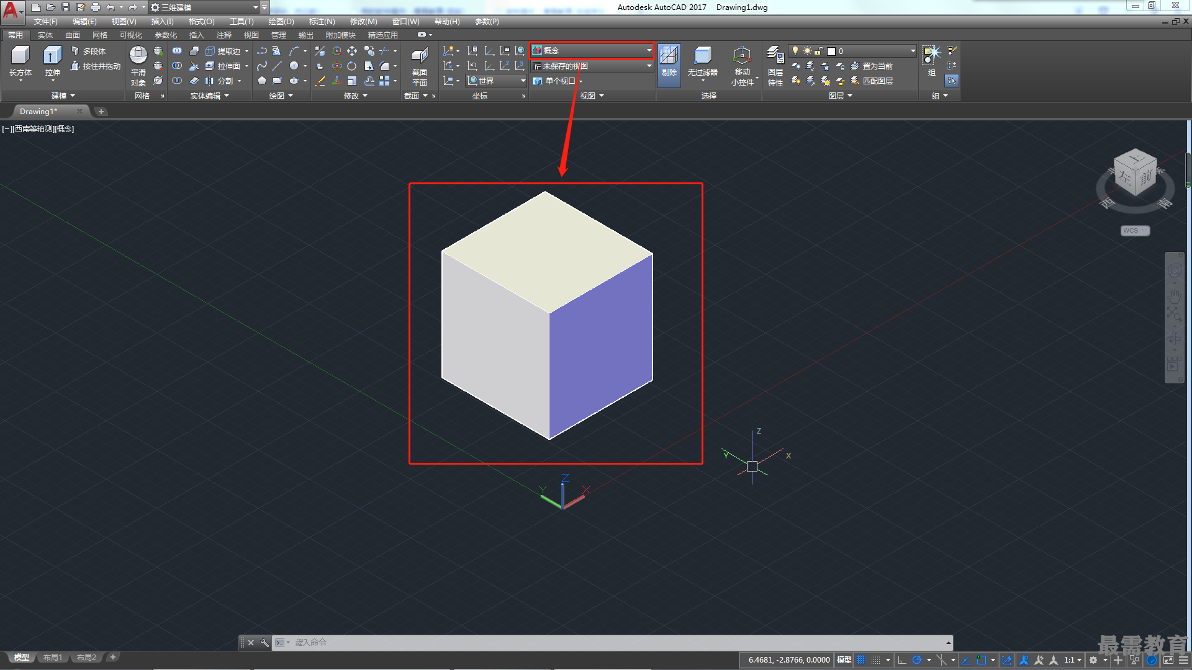1192x670 pixels.
Task: Toggle polar tracking in status bar
Action: pyautogui.click(x=916, y=660)
